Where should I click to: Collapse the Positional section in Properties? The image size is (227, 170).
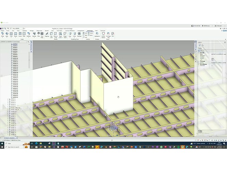click(x=199, y=61)
